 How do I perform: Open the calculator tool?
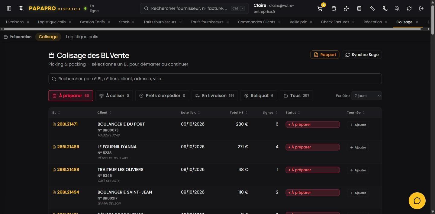point(359,8)
